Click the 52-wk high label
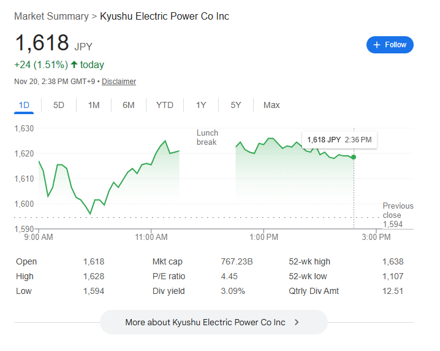Viewport: 440px width, 351px height. tap(309, 261)
